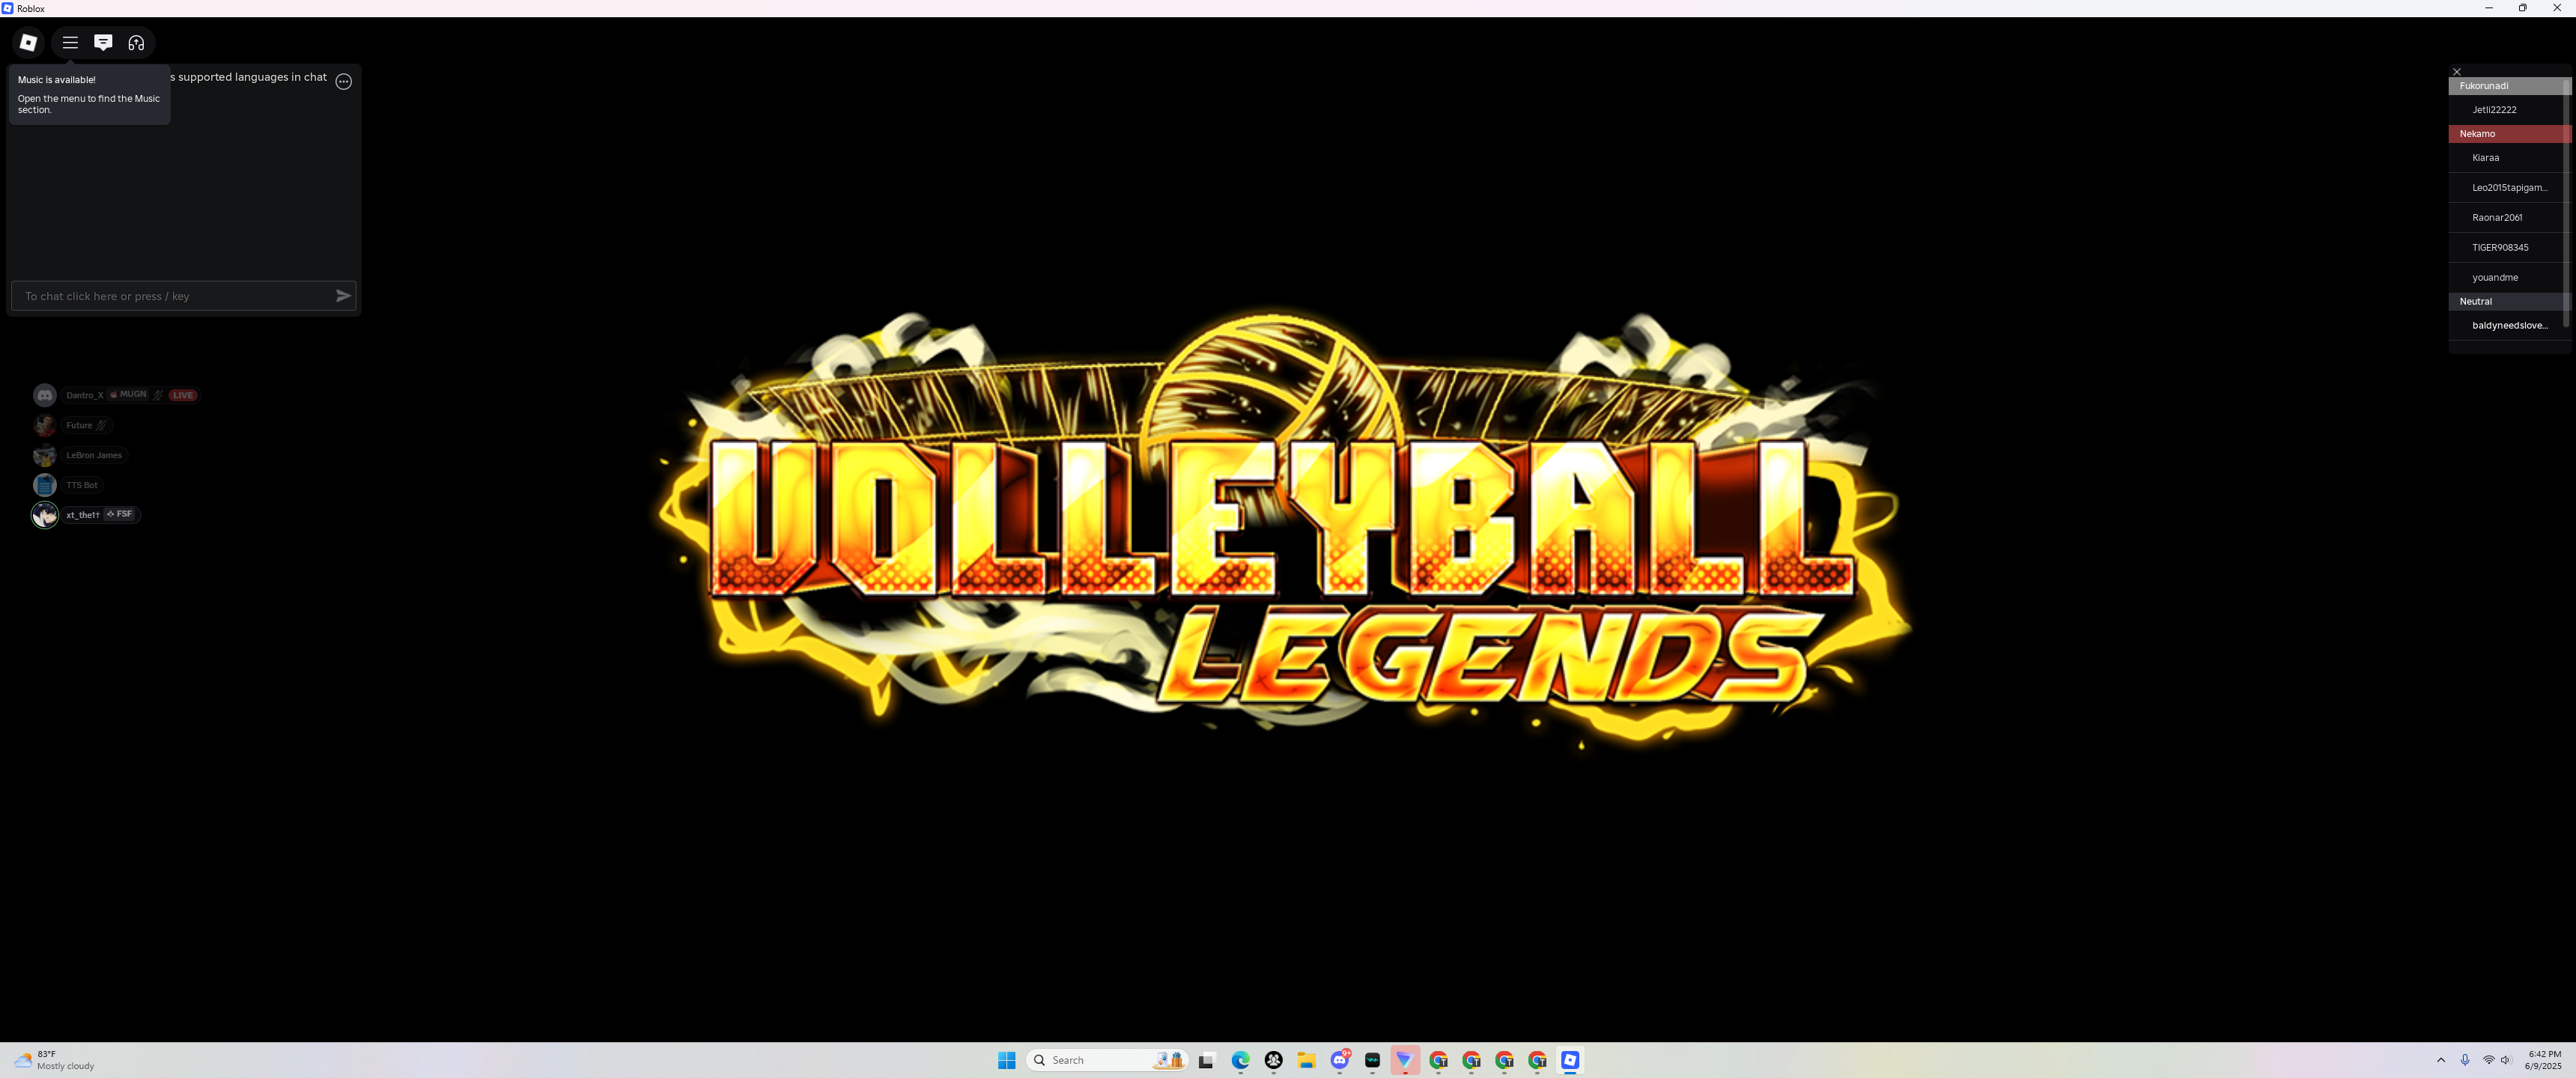Open the Roblox logo menu
This screenshot has width=2576, height=1078.
pyautogui.click(x=29, y=42)
